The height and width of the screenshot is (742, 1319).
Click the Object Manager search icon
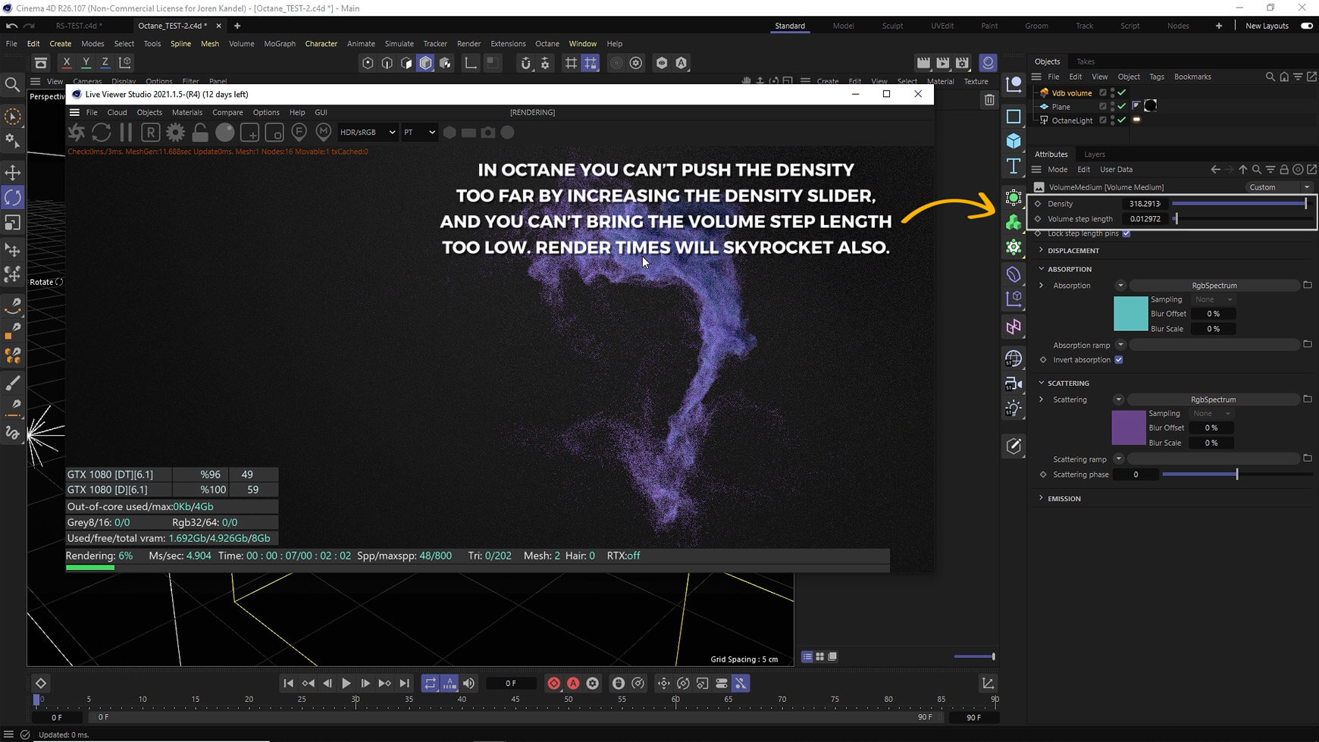coord(1270,77)
